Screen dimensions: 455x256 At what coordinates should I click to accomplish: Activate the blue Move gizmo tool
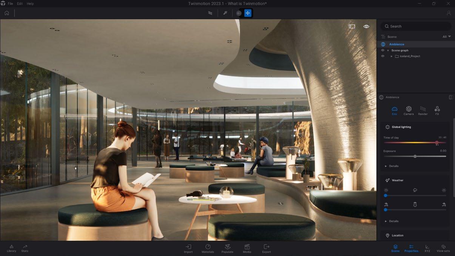[248, 13]
